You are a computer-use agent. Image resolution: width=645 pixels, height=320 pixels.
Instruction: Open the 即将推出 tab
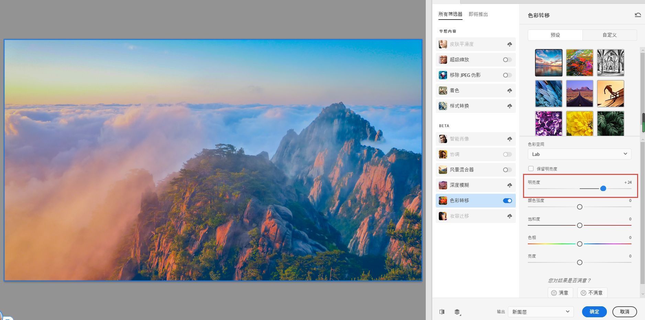tap(478, 14)
